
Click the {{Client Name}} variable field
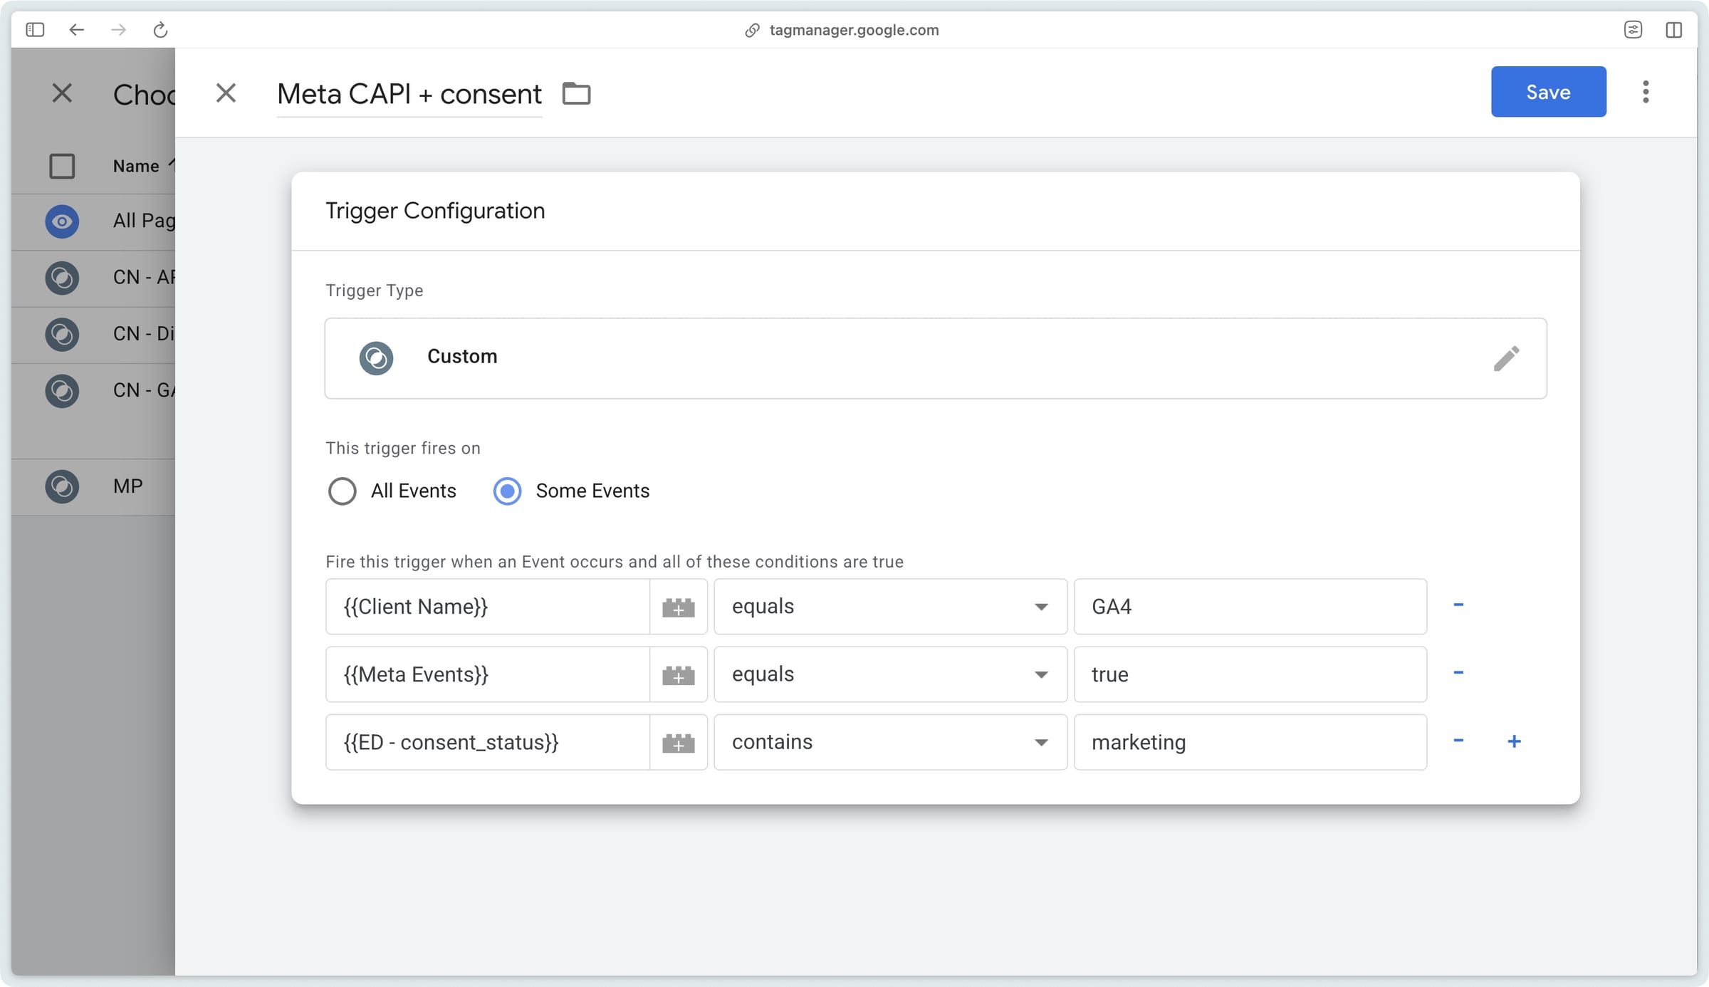coord(488,607)
